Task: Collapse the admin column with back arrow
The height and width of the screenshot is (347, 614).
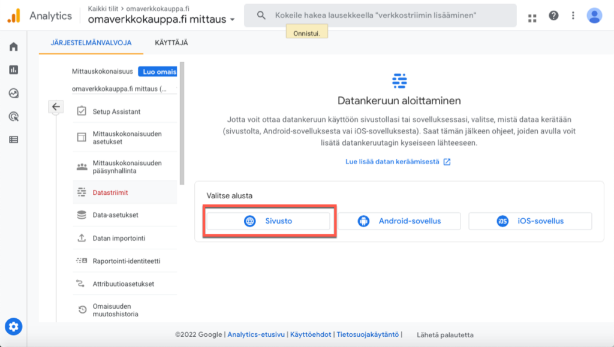Action: point(56,107)
